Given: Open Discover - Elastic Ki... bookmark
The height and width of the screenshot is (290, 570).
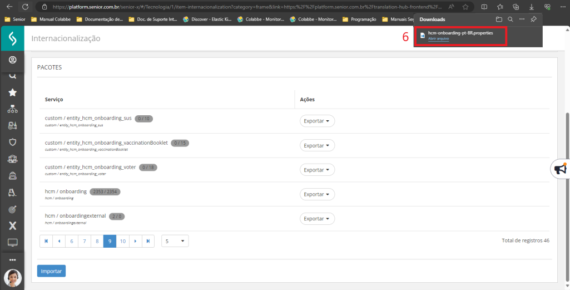Looking at the screenshot, I should coord(207,19).
